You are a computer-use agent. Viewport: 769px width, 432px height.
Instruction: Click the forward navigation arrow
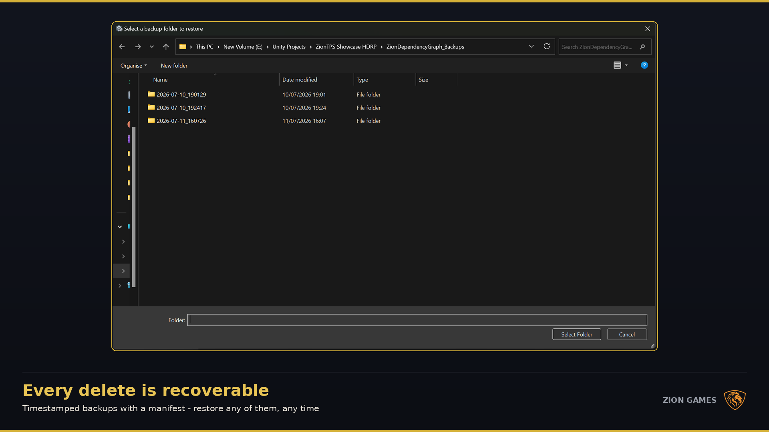138,47
